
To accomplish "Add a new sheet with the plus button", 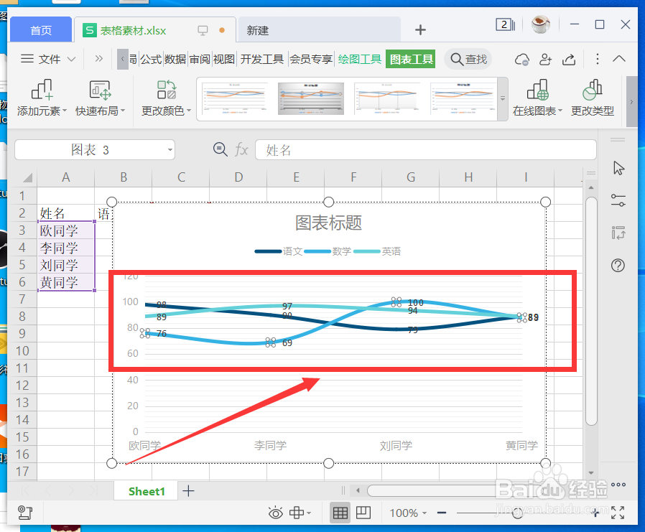I will tap(188, 491).
